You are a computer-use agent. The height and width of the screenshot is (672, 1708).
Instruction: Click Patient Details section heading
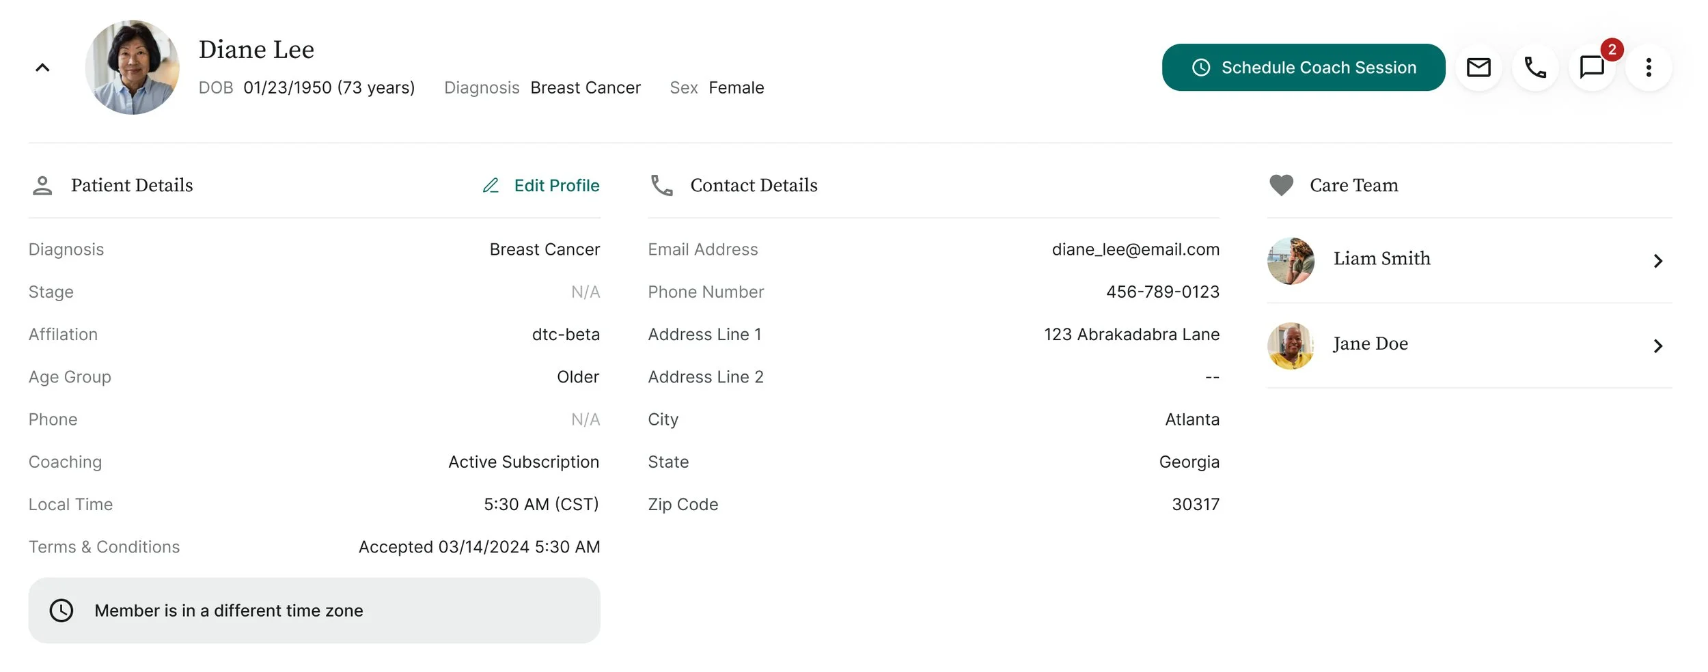point(132,186)
